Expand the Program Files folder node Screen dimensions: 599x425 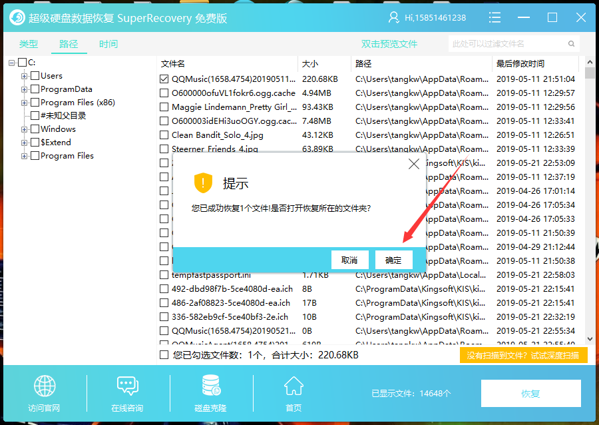pos(25,156)
